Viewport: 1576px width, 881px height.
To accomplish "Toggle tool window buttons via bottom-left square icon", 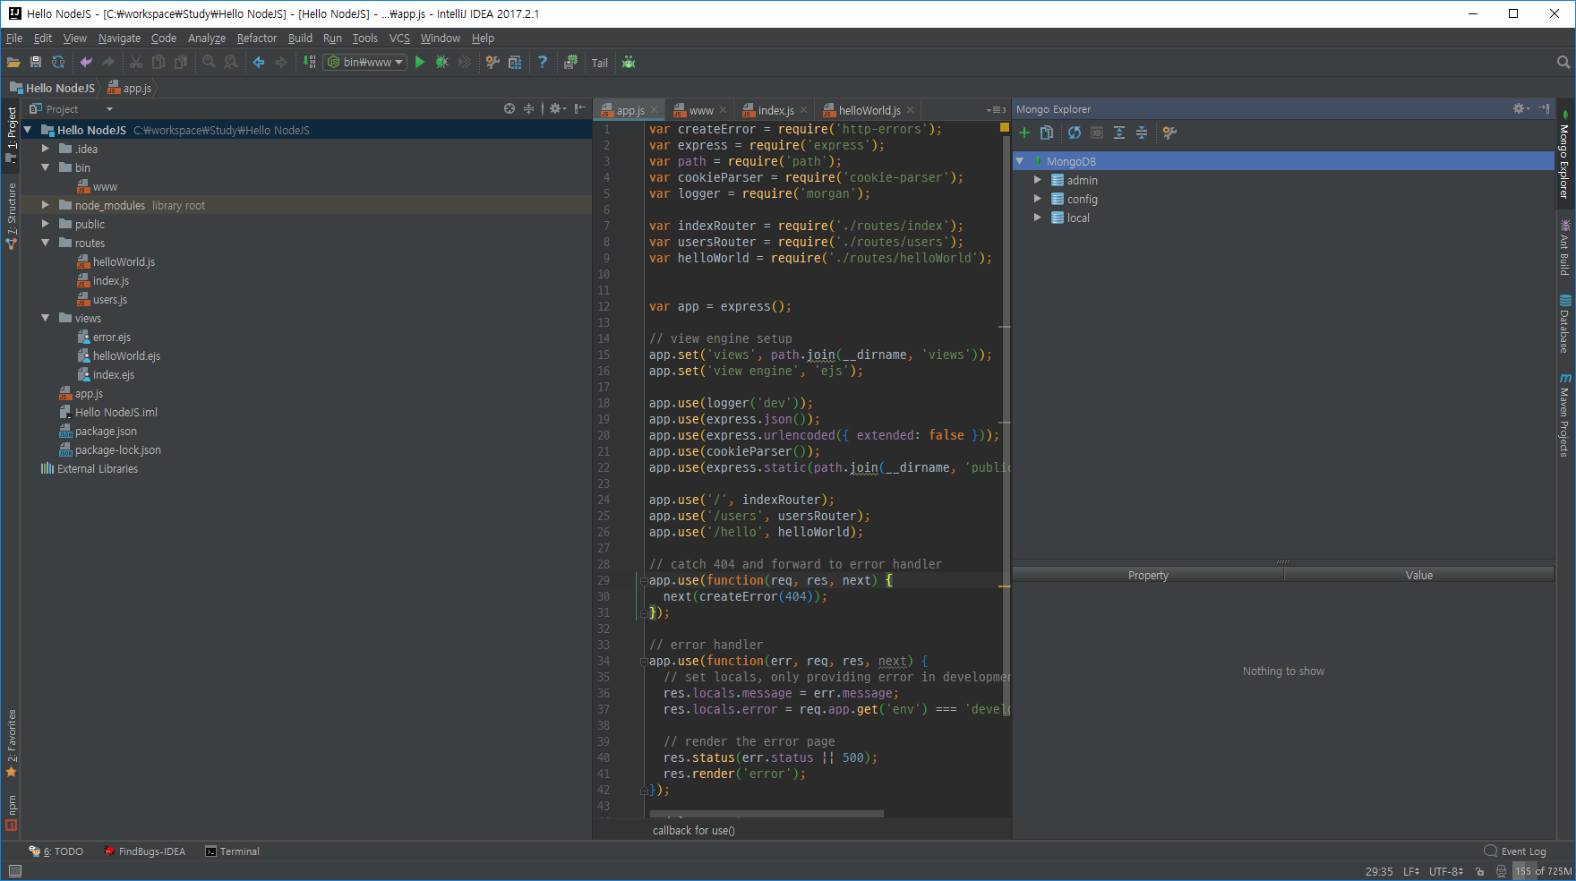I will pyautogui.click(x=14, y=871).
